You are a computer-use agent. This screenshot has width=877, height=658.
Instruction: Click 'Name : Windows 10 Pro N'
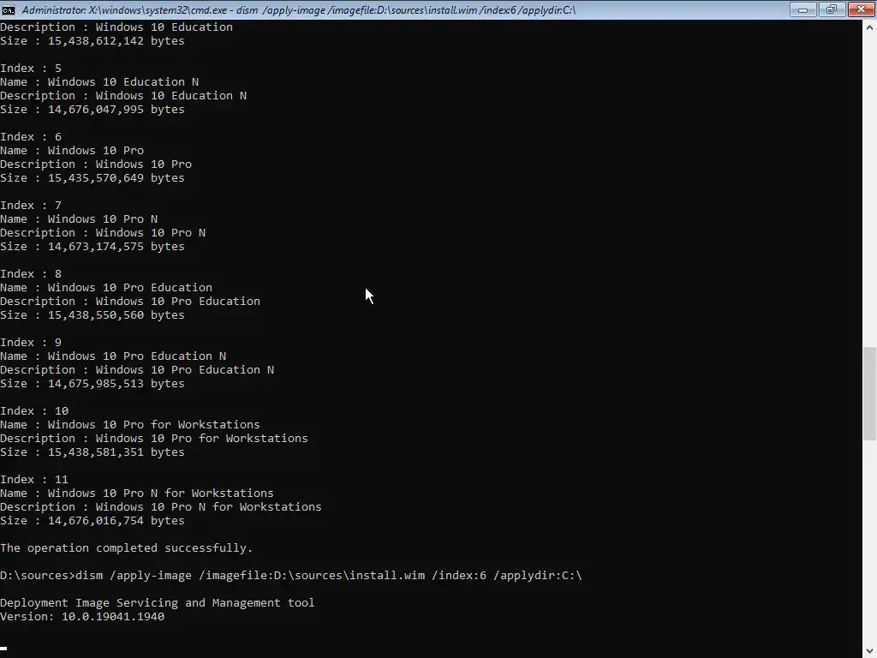[79, 218]
